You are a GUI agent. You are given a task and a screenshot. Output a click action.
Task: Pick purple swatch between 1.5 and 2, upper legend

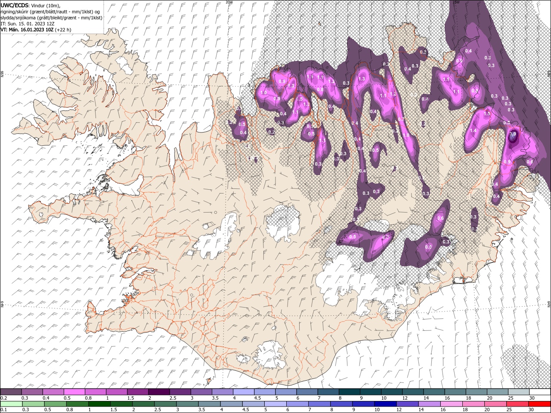pyautogui.click(x=137, y=392)
